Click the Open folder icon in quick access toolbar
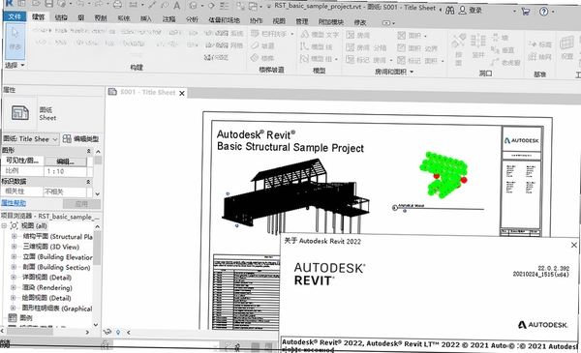The height and width of the screenshot is (353, 581). click(x=37, y=4)
